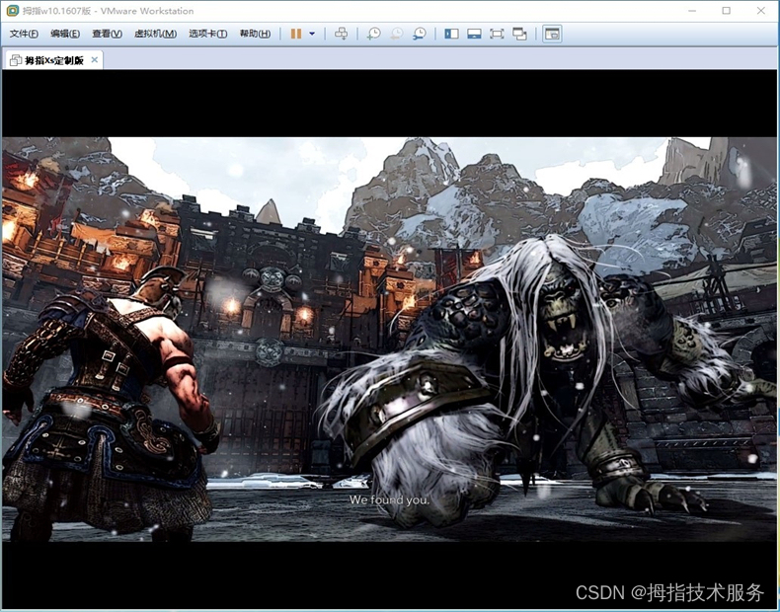The height and width of the screenshot is (612, 780).
Task: Click inside the VM game display
Action: pos(389,339)
